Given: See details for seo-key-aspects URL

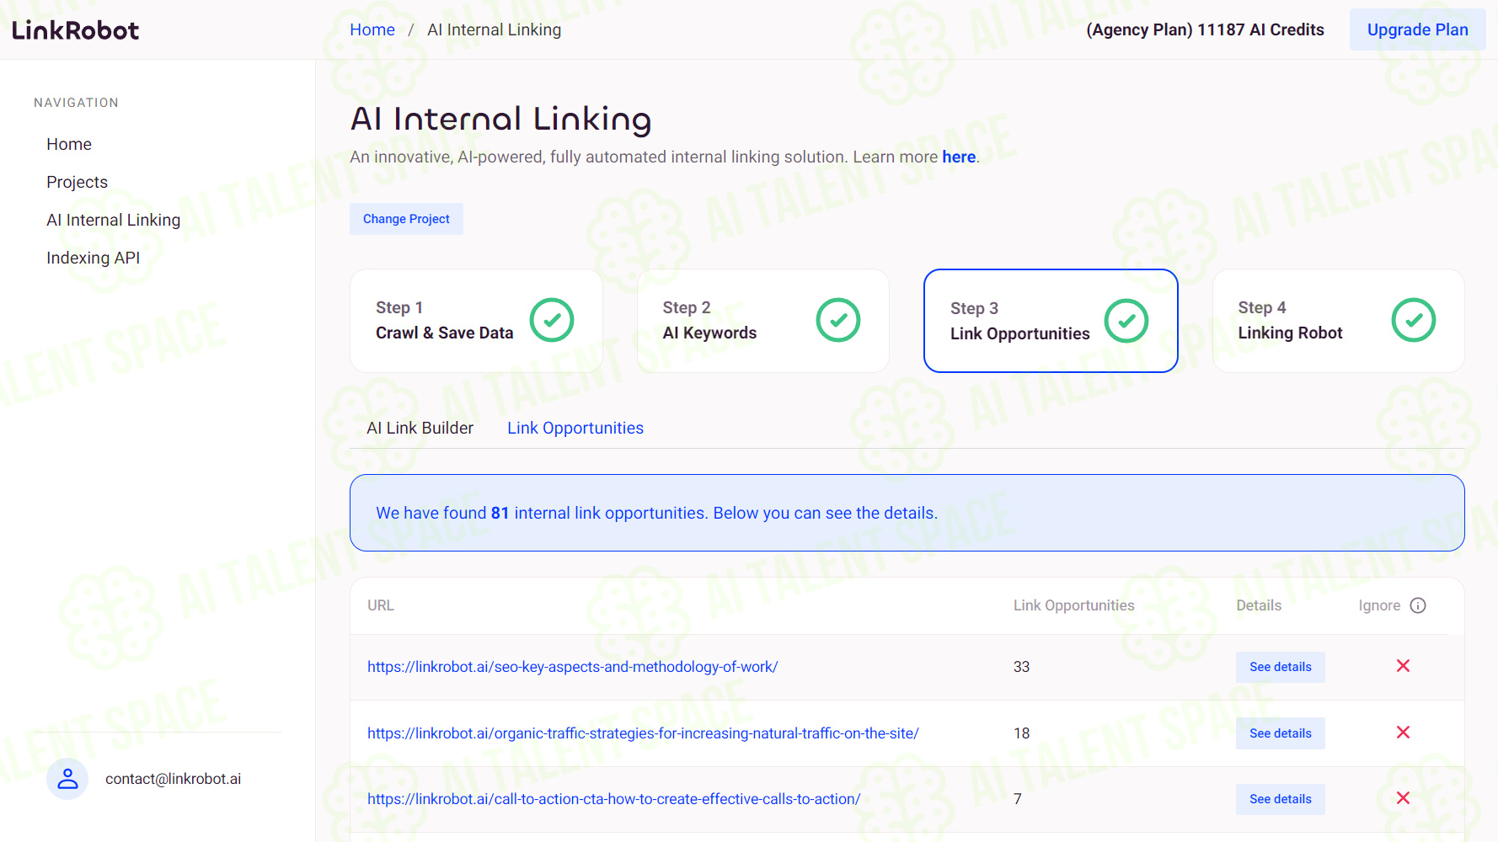Looking at the screenshot, I should (x=1280, y=667).
